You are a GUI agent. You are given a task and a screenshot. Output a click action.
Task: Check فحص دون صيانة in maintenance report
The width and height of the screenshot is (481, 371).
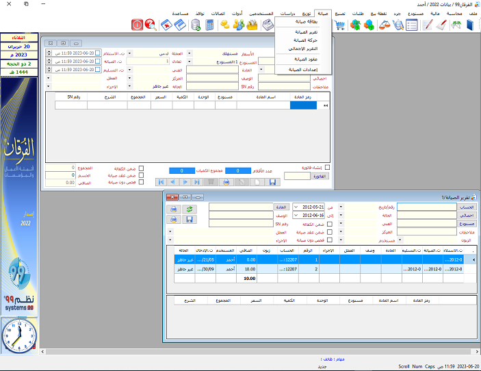pyautogui.click(x=330, y=240)
